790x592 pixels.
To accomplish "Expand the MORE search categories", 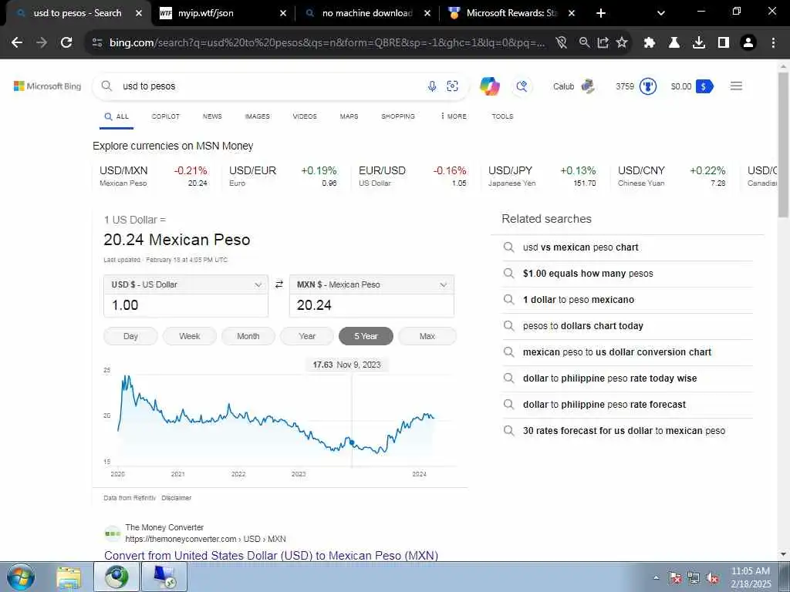I will pyautogui.click(x=454, y=116).
